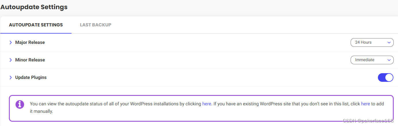Image resolution: width=398 pixels, height=126 pixels.
Task: Expand the Update Plugins section chevron
Action: pyautogui.click(x=11, y=77)
